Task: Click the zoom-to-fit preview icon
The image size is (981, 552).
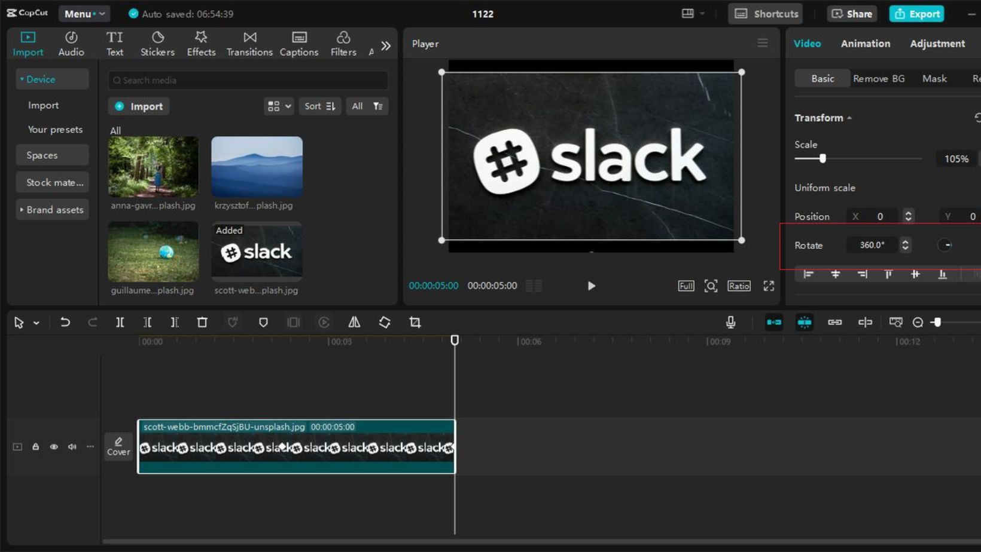Action: 711,286
